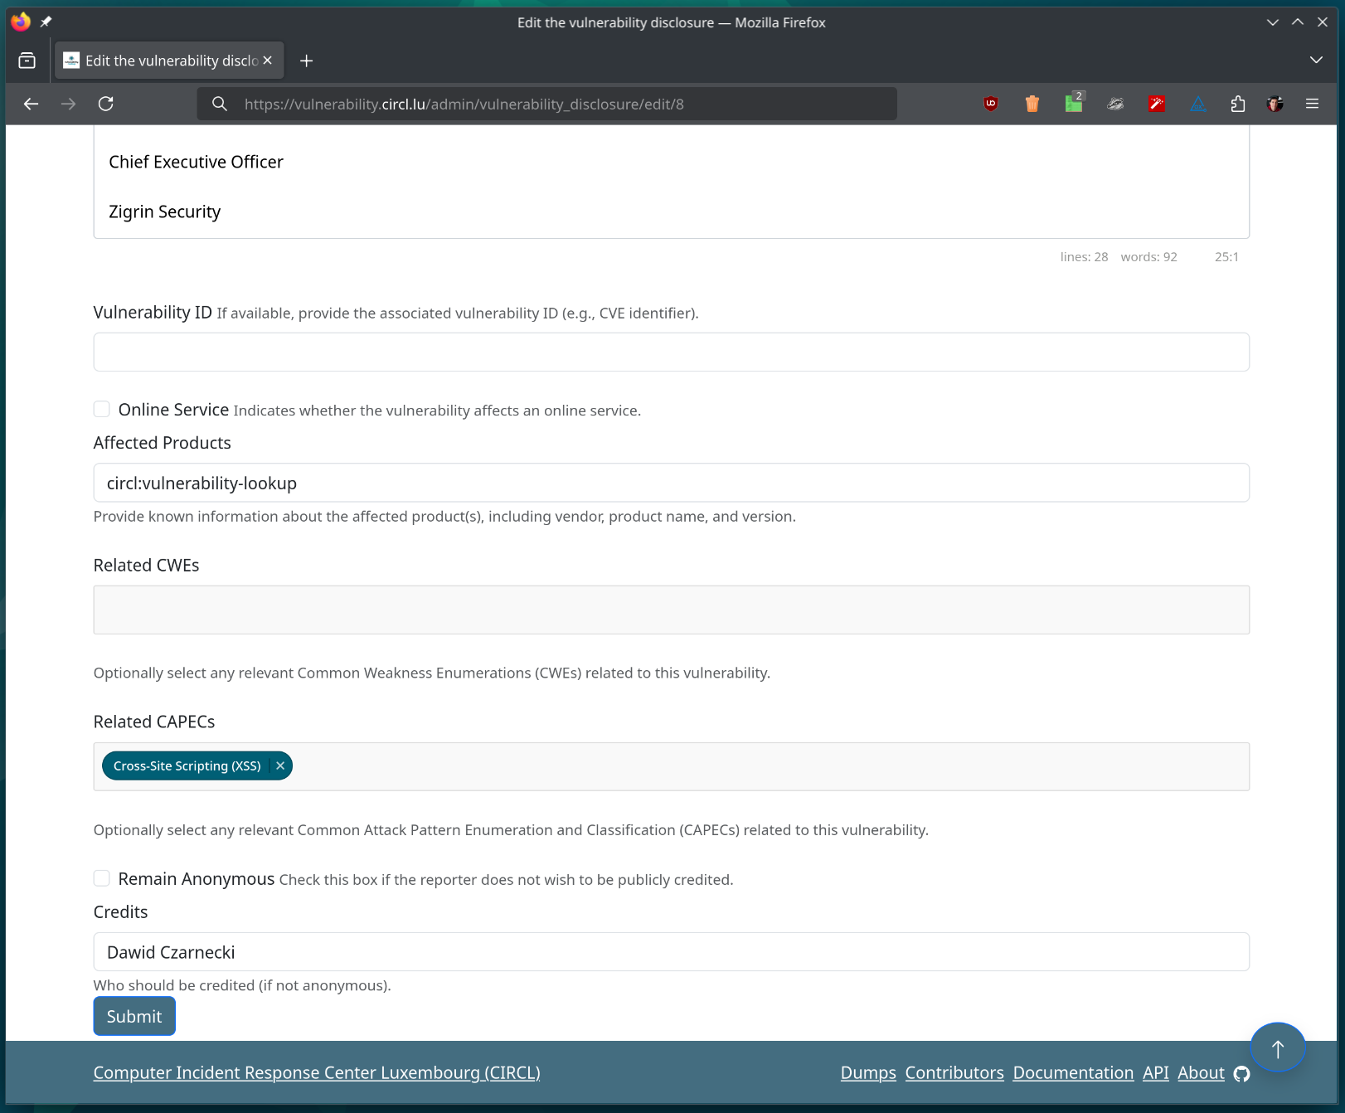This screenshot has height=1113, width=1345.
Task: Go back using the back arrow
Action: [32, 104]
